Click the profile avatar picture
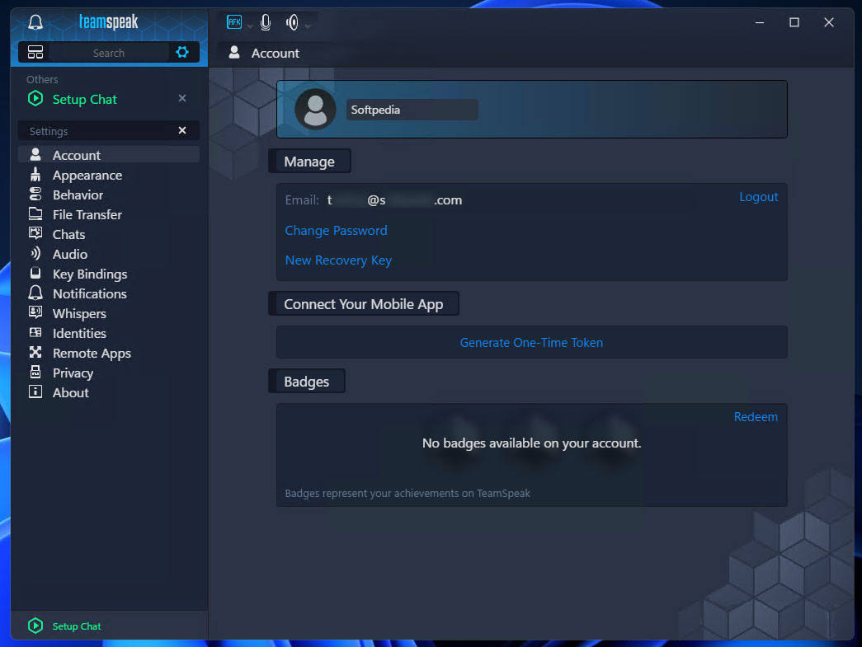 click(316, 110)
